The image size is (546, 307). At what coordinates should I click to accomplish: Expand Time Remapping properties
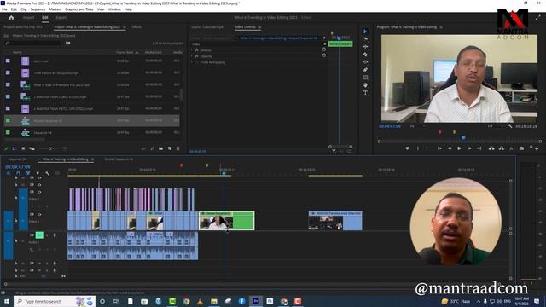pos(192,62)
